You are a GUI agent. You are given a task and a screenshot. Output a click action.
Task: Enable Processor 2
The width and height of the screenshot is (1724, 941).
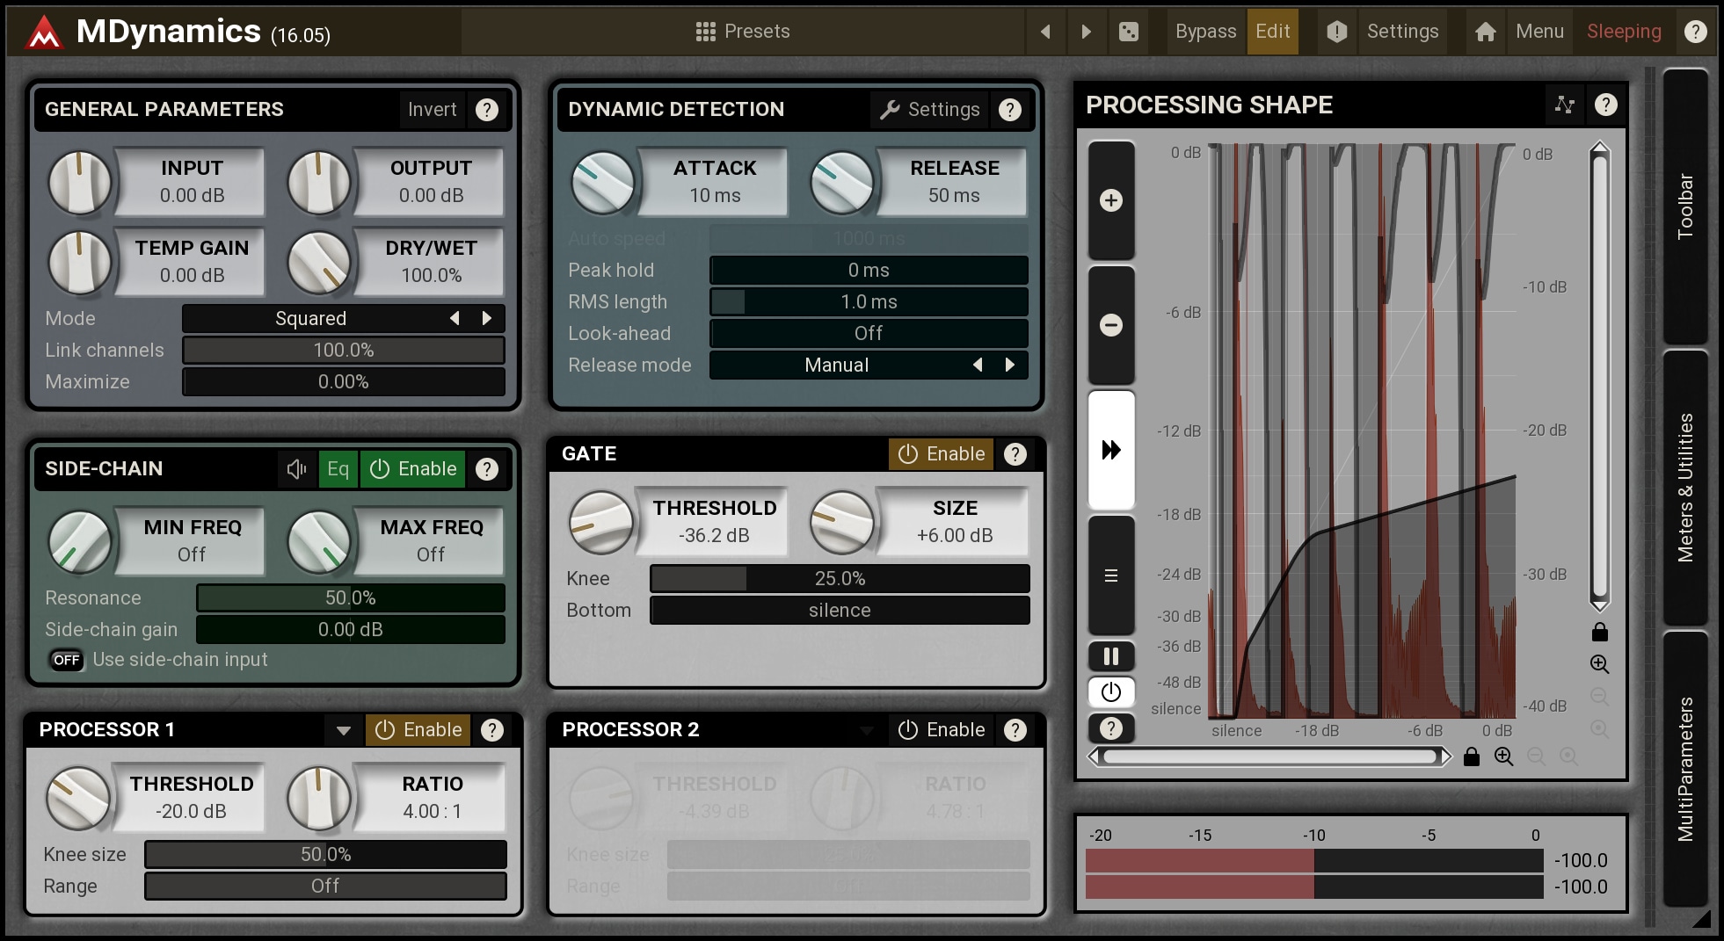[x=942, y=730]
